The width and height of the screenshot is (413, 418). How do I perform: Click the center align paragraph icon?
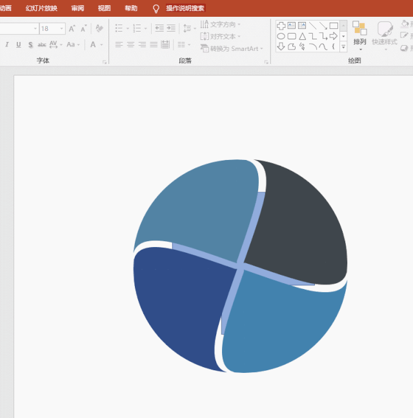pos(130,45)
